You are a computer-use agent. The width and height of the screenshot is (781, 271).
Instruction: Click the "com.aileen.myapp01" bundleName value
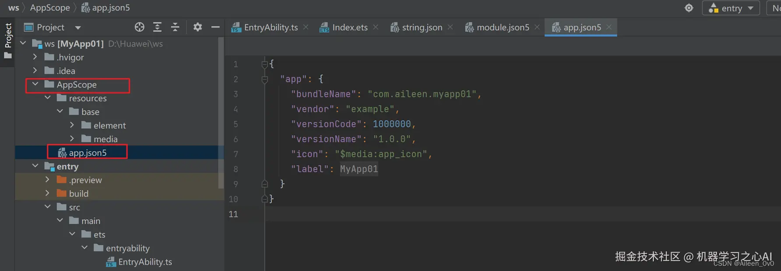[x=422, y=94]
